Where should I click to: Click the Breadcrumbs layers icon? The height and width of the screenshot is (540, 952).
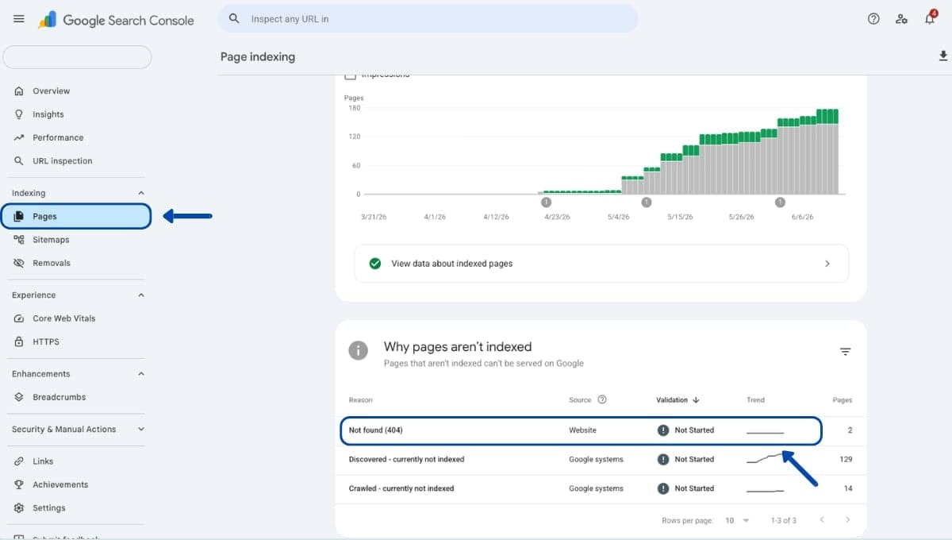(x=19, y=397)
